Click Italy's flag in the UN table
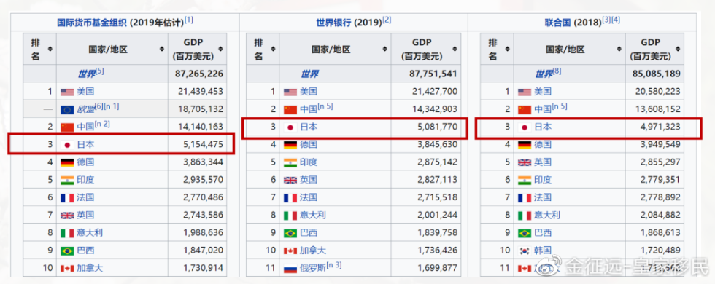This screenshot has height=284, width=715. [x=525, y=216]
